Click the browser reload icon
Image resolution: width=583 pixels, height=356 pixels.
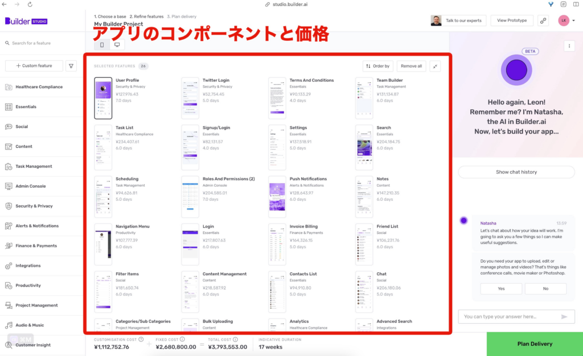pyautogui.click(x=30, y=5)
